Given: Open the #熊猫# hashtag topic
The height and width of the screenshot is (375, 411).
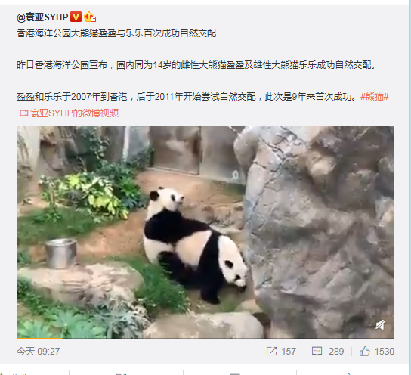Looking at the screenshot, I should pyautogui.click(x=374, y=97).
